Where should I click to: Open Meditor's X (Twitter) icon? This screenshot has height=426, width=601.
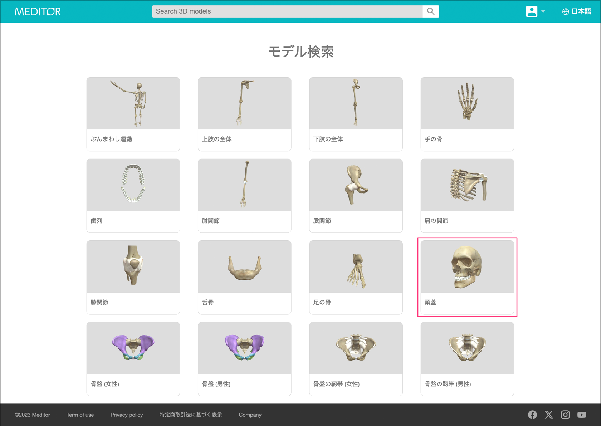click(x=549, y=415)
